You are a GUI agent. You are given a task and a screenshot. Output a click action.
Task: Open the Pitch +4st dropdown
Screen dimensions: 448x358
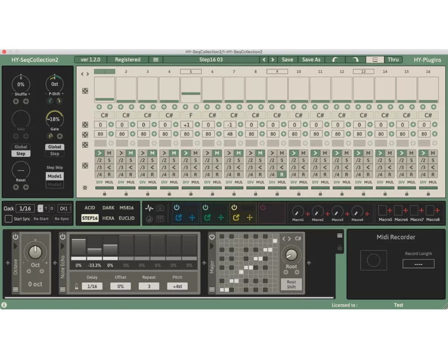[177, 286]
